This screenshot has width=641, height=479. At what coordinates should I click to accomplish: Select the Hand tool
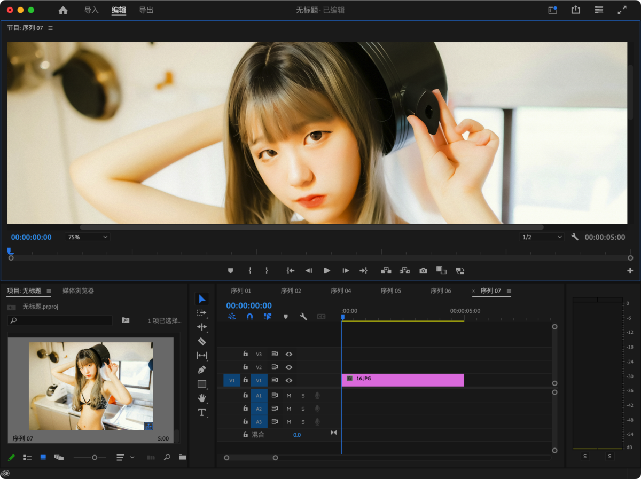tap(202, 398)
